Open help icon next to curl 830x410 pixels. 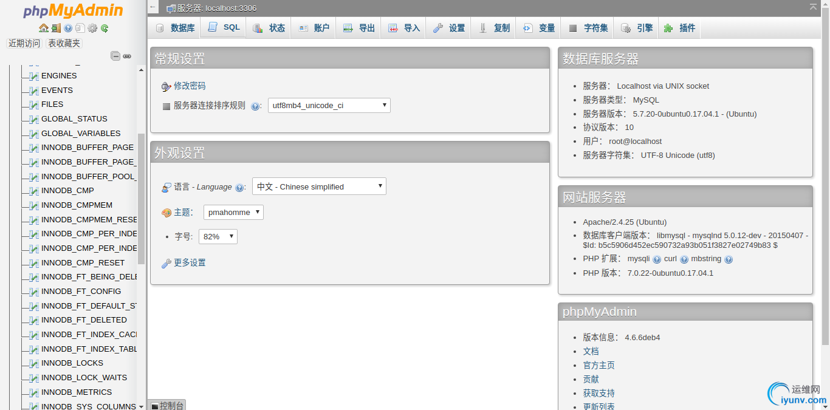tap(684, 259)
